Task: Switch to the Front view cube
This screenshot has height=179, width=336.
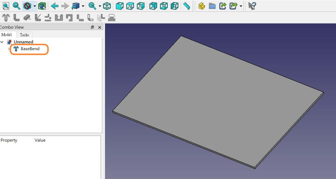Action: (119, 6)
